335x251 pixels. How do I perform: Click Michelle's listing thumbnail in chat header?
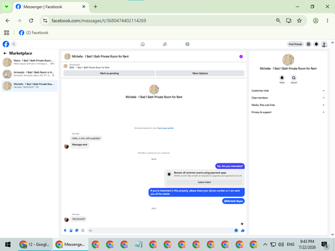67,56
